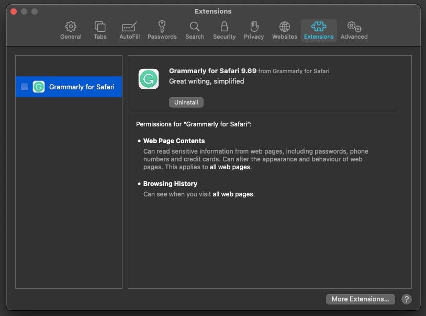Open the Tabs preferences pane
Image resolution: width=426 pixels, height=316 pixels.
tap(100, 30)
